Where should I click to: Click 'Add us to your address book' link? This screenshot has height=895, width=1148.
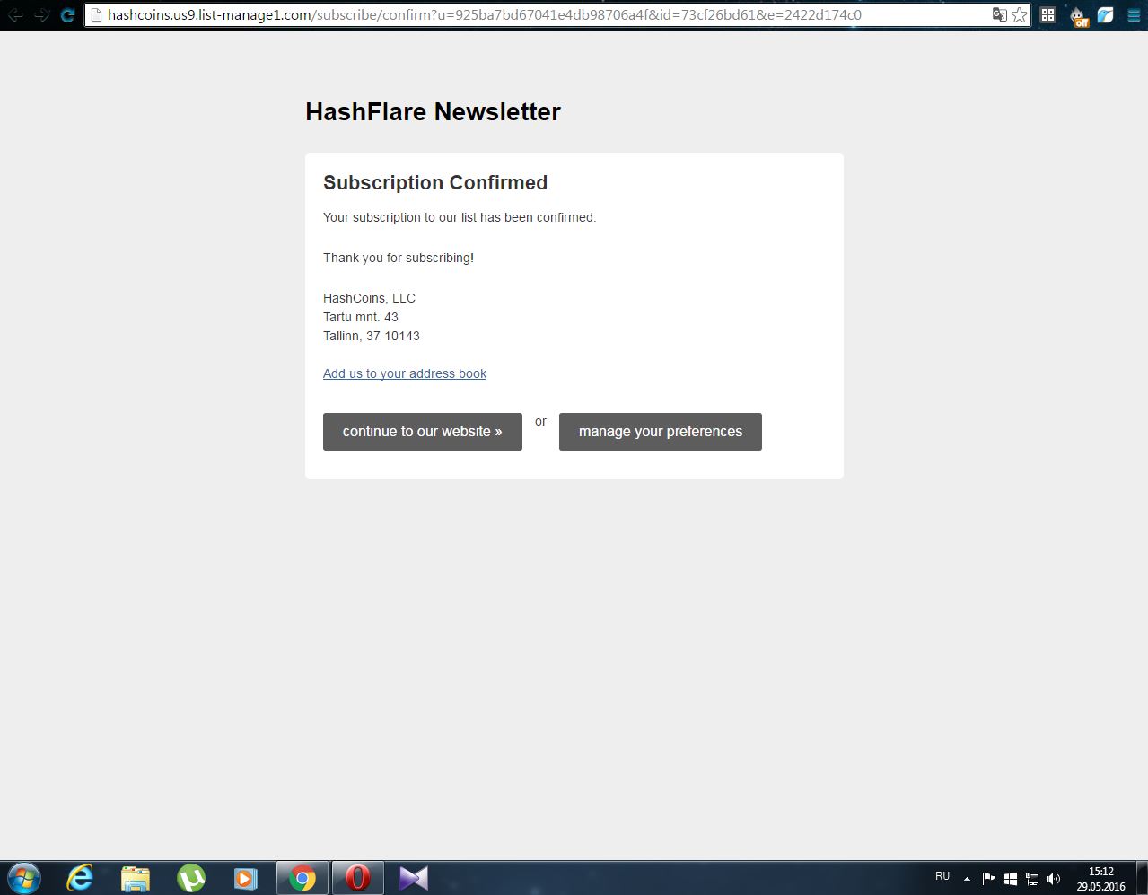[405, 373]
